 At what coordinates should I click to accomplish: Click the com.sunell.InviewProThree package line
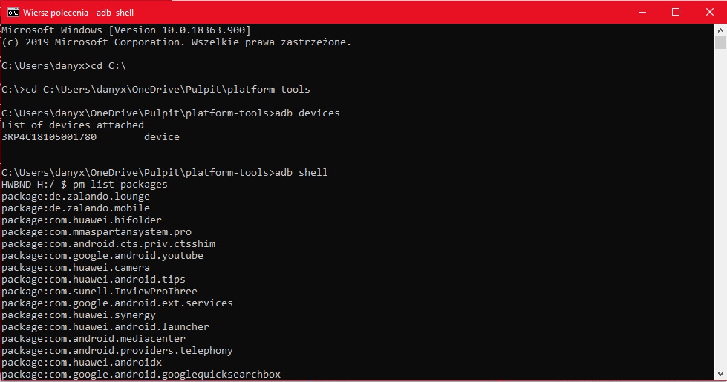point(100,292)
